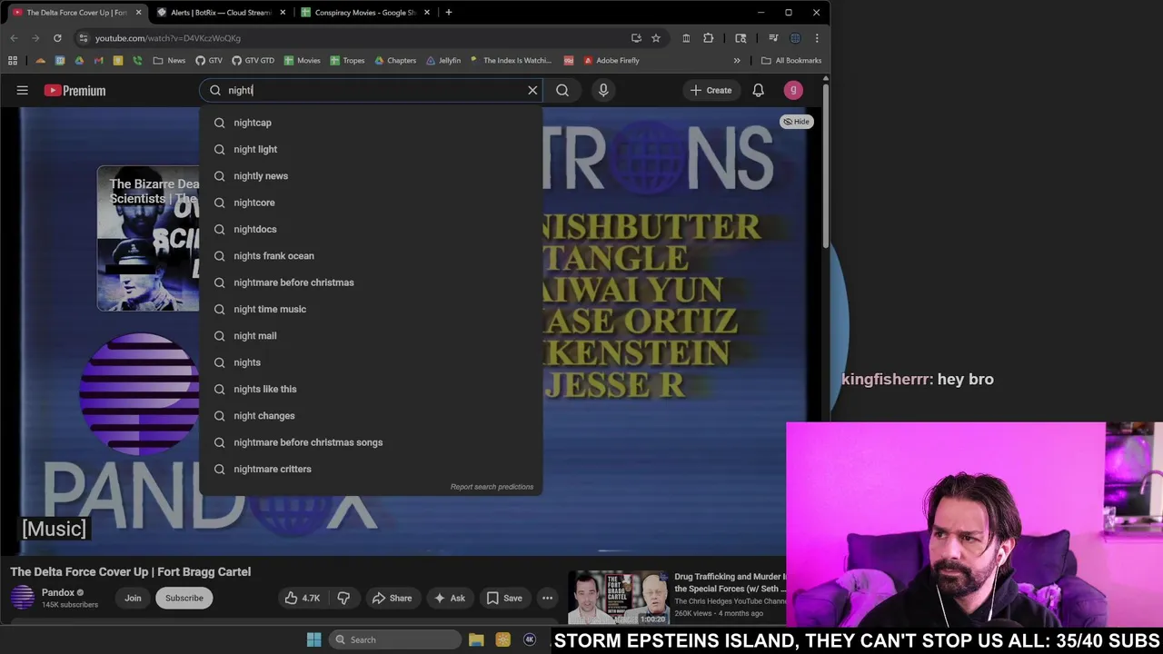Reload the YouTube page
This screenshot has width=1163, height=654.
click(x=57, y=38)
